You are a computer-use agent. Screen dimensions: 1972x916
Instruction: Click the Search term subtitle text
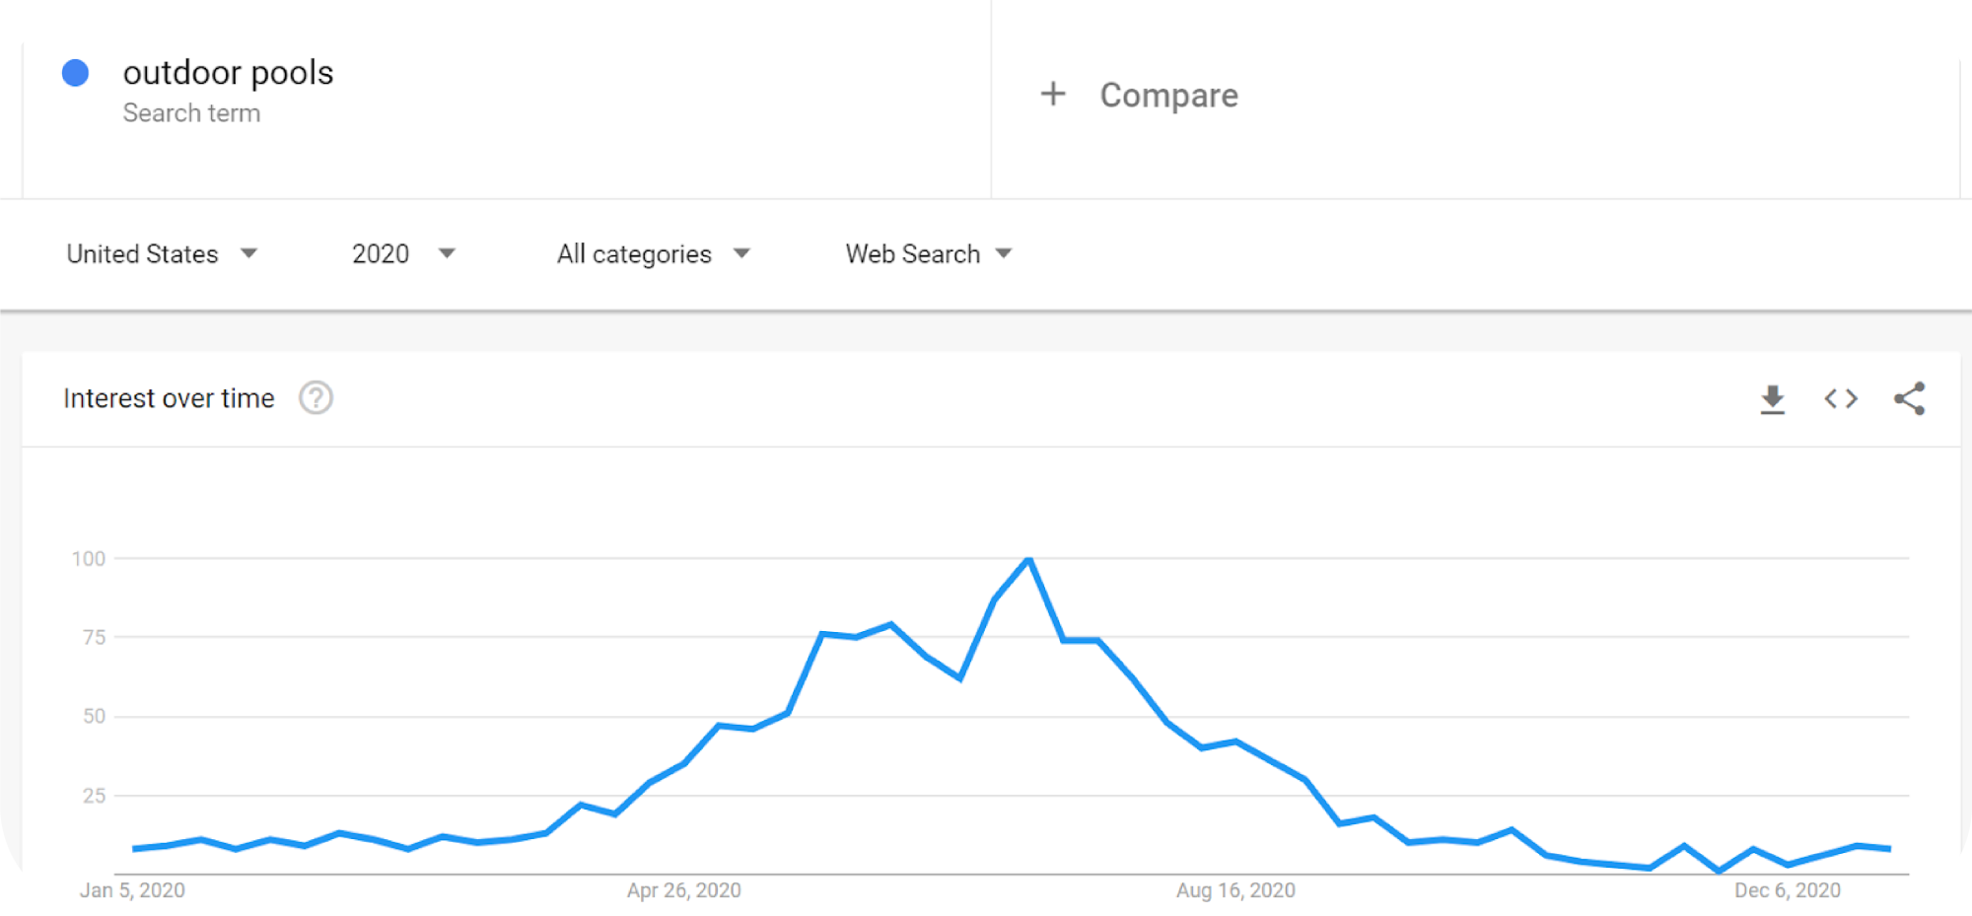click(191, 113)
